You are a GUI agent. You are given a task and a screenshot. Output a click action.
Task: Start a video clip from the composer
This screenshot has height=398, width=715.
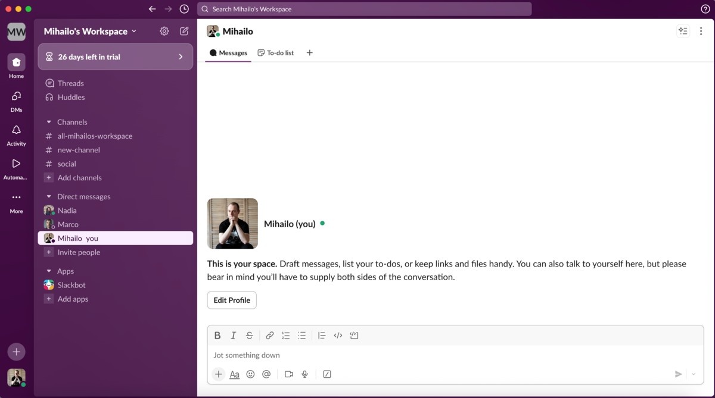(289, 374)
